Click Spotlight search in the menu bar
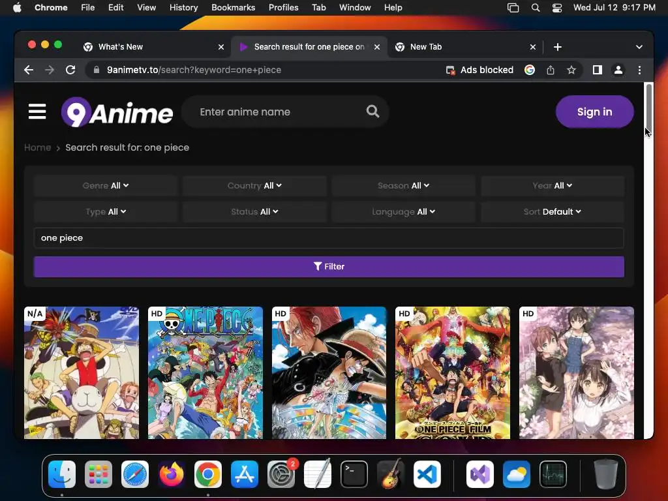The height and width of the screenshot is (501, 668). [536, 8]
